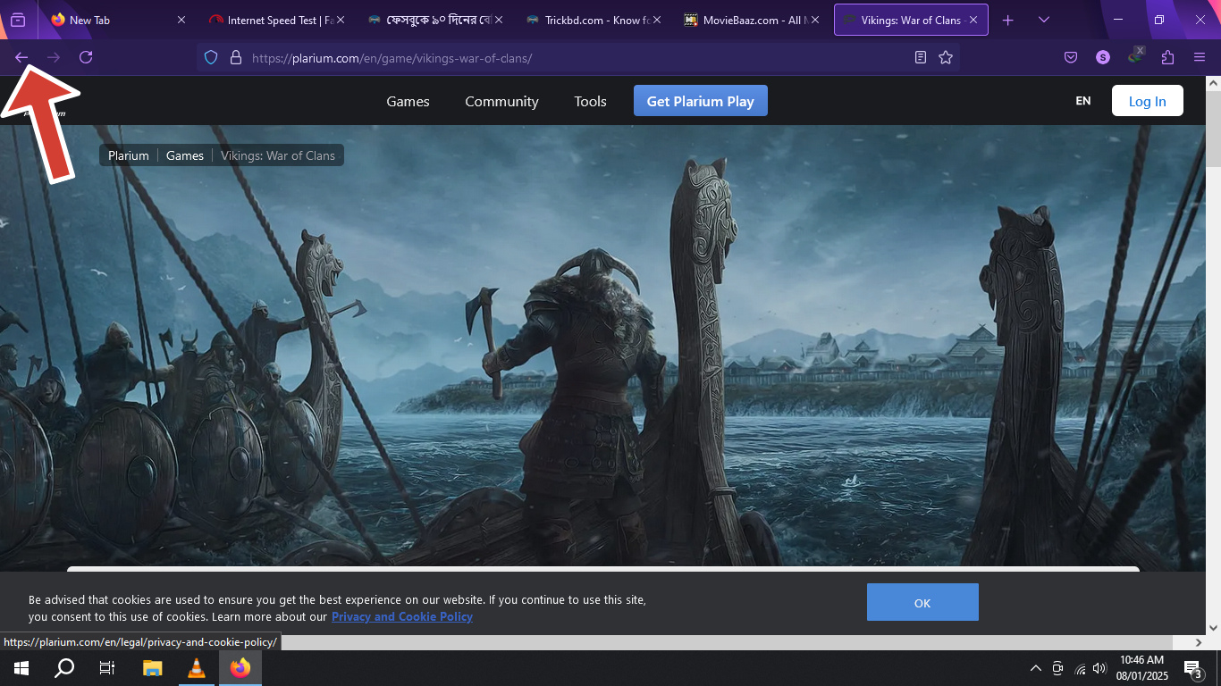The height and width of the screenshot is (686, 1221).
Task: Open tracking protection shield icon
Action: (211, 58)
